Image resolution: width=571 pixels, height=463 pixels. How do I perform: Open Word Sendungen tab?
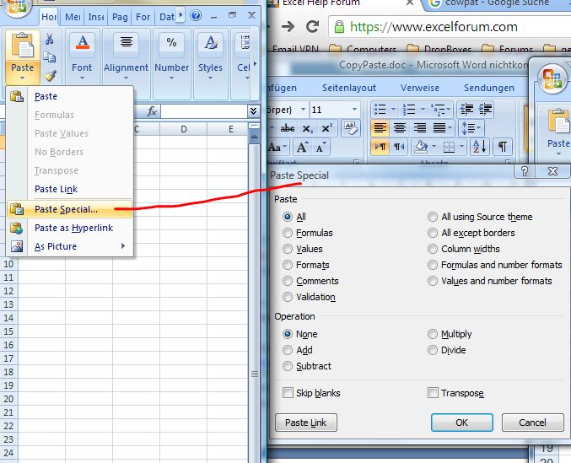488,88
